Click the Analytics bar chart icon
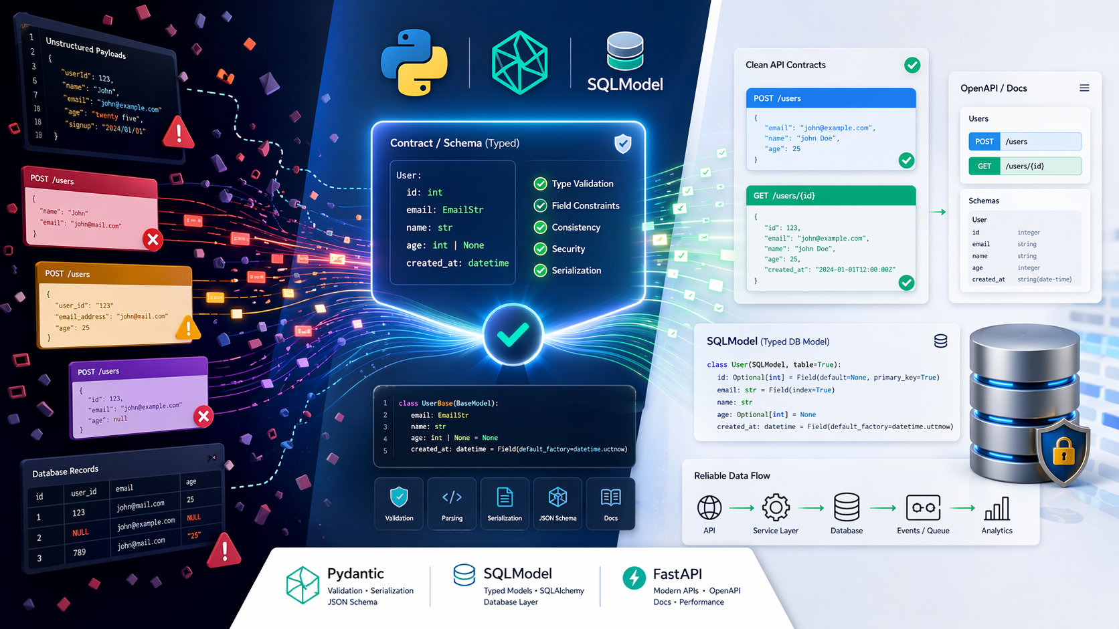Image resolution: width=1119 pixels, height=629 pixels. pyautogui.click(x=997, y=509)
